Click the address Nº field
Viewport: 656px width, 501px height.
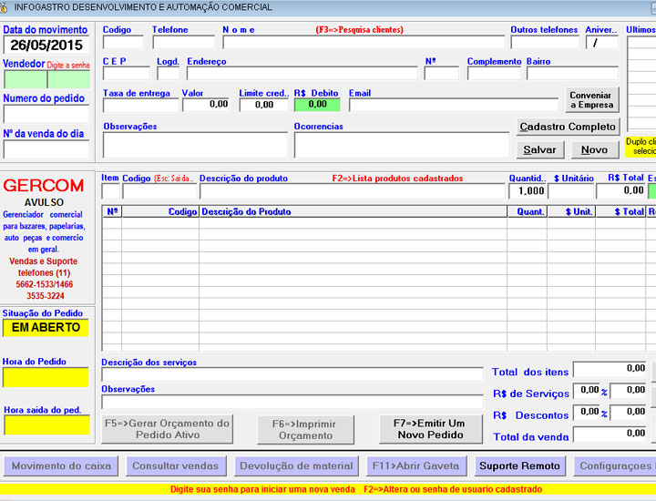point(441,74)
